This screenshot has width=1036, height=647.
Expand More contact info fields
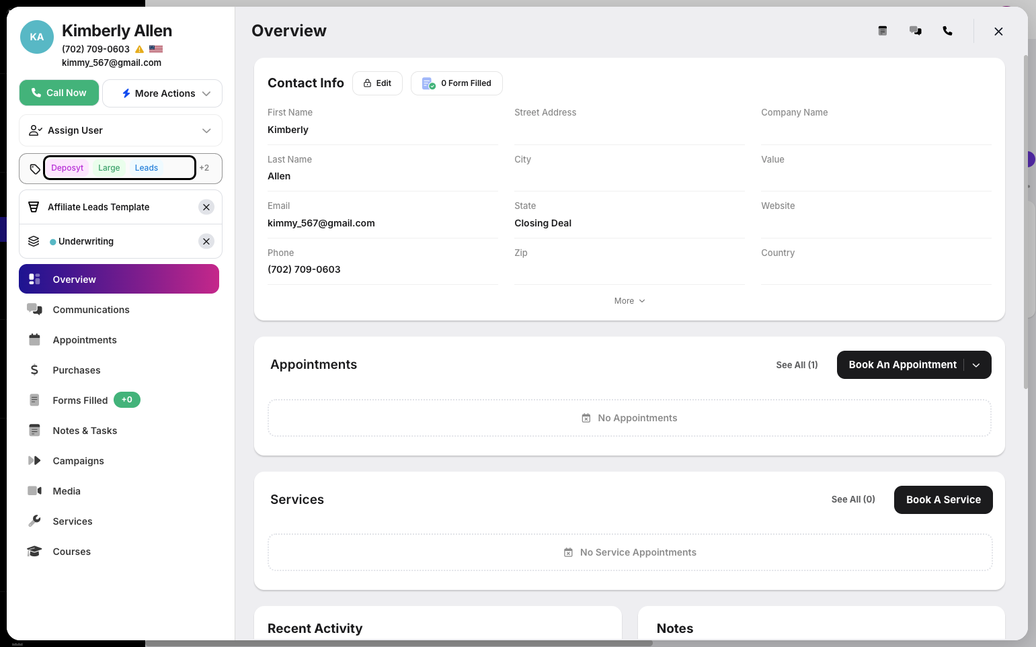pyautogui.click(x=629, y=301)
